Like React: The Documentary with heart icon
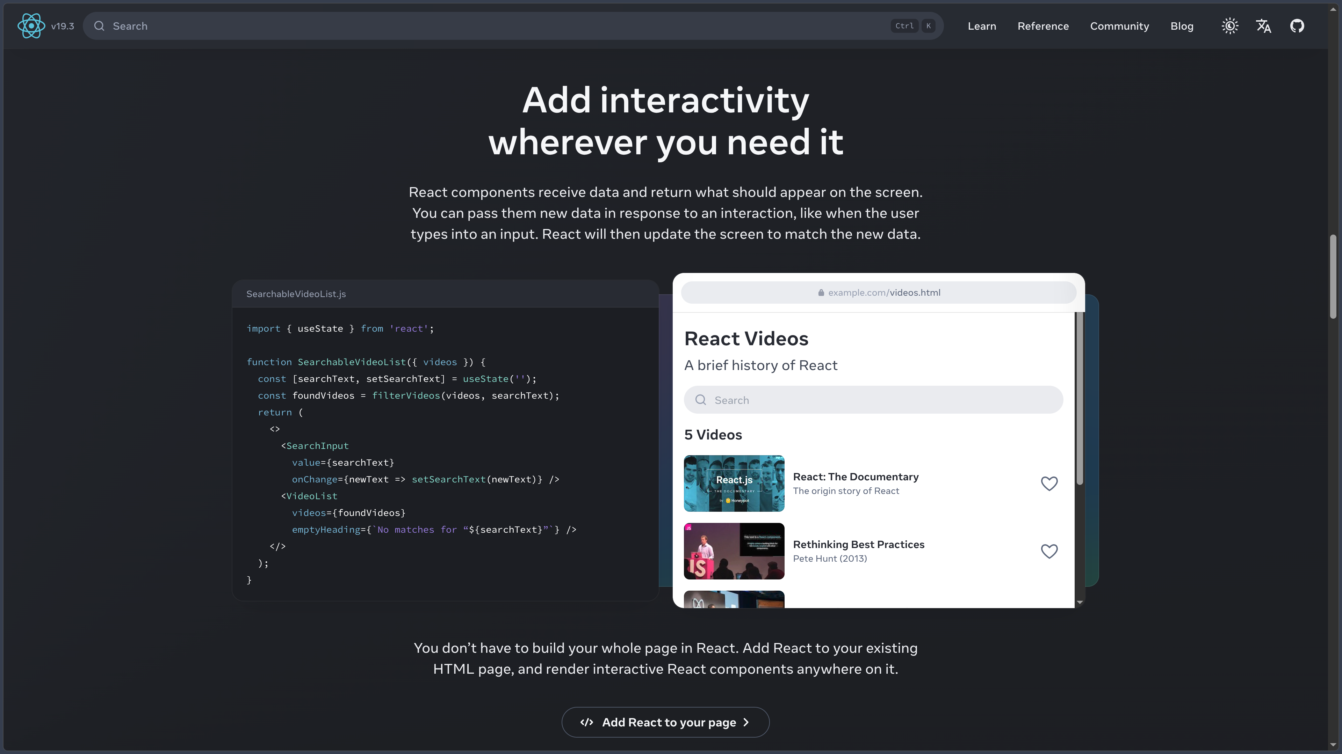The width and height of the screenshot is (1342, 754). click(1049, 483)
